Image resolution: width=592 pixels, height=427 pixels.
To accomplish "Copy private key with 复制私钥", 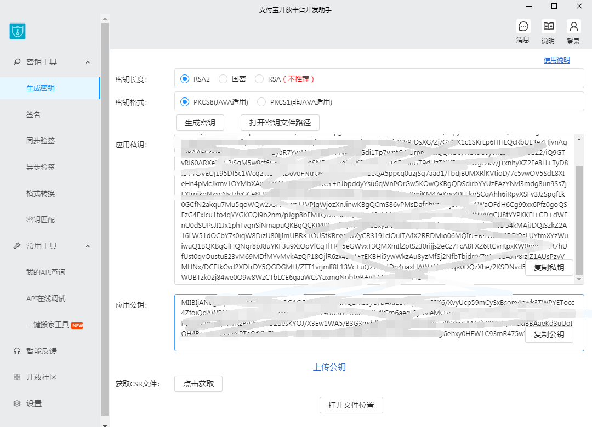I will tap(549, 268).
